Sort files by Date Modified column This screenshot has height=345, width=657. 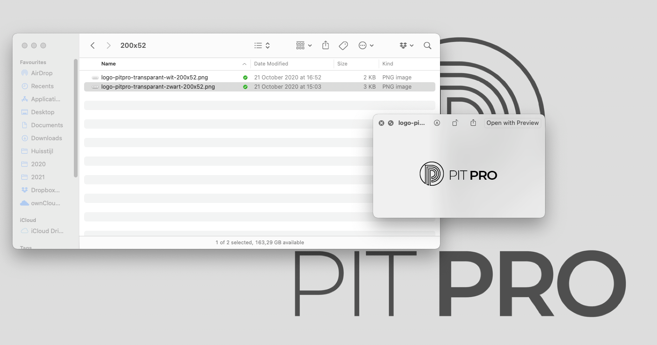pos(271,64)
